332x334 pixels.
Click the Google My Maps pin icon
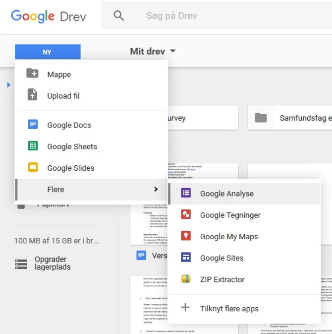186,236
